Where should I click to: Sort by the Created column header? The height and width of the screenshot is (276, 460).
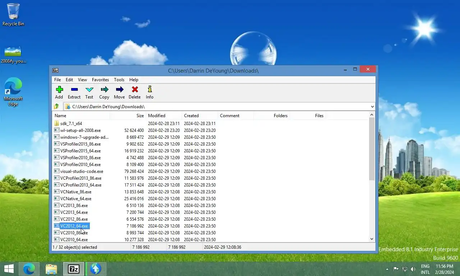pyautogui.click(x=199, y=116)
